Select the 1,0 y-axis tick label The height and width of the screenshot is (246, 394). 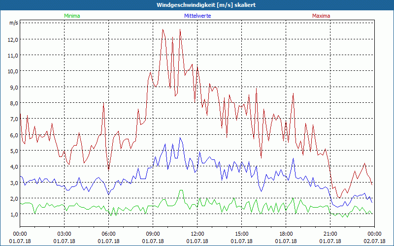(12, 215)
